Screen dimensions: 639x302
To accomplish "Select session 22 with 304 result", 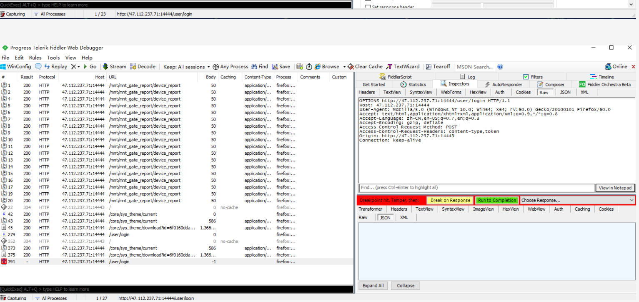I will (177, 207).
